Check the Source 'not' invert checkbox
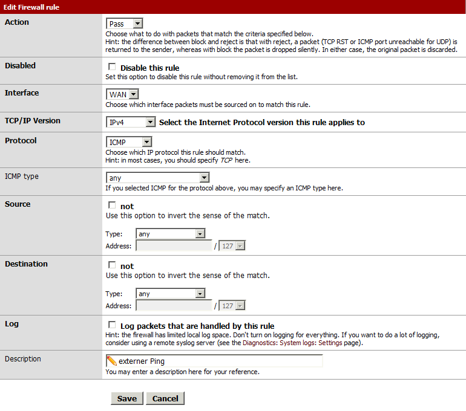 112,205
